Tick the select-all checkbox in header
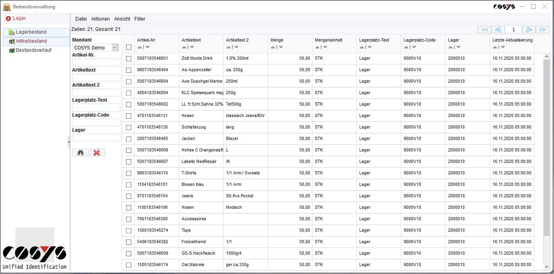This screenshot has width=554, height=274. (128, 47)
